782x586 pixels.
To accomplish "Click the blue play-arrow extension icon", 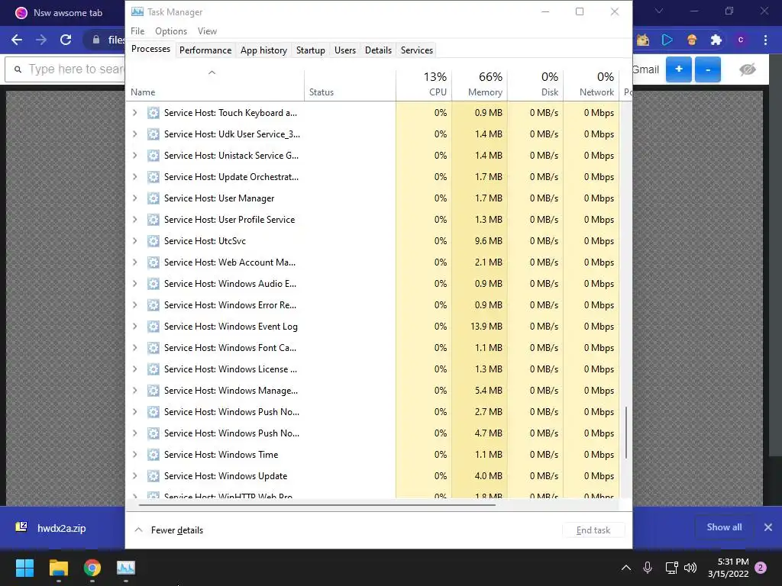I will [x=667, y=40].
